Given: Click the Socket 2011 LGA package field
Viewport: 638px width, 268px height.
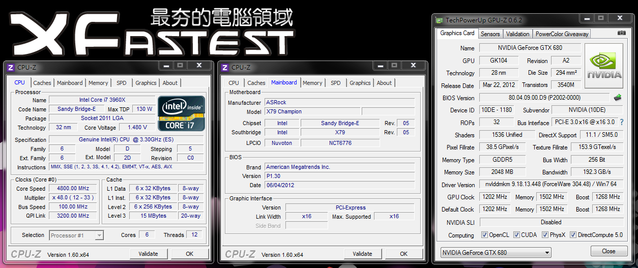Looking at the screenshot, I should point(102,118).
